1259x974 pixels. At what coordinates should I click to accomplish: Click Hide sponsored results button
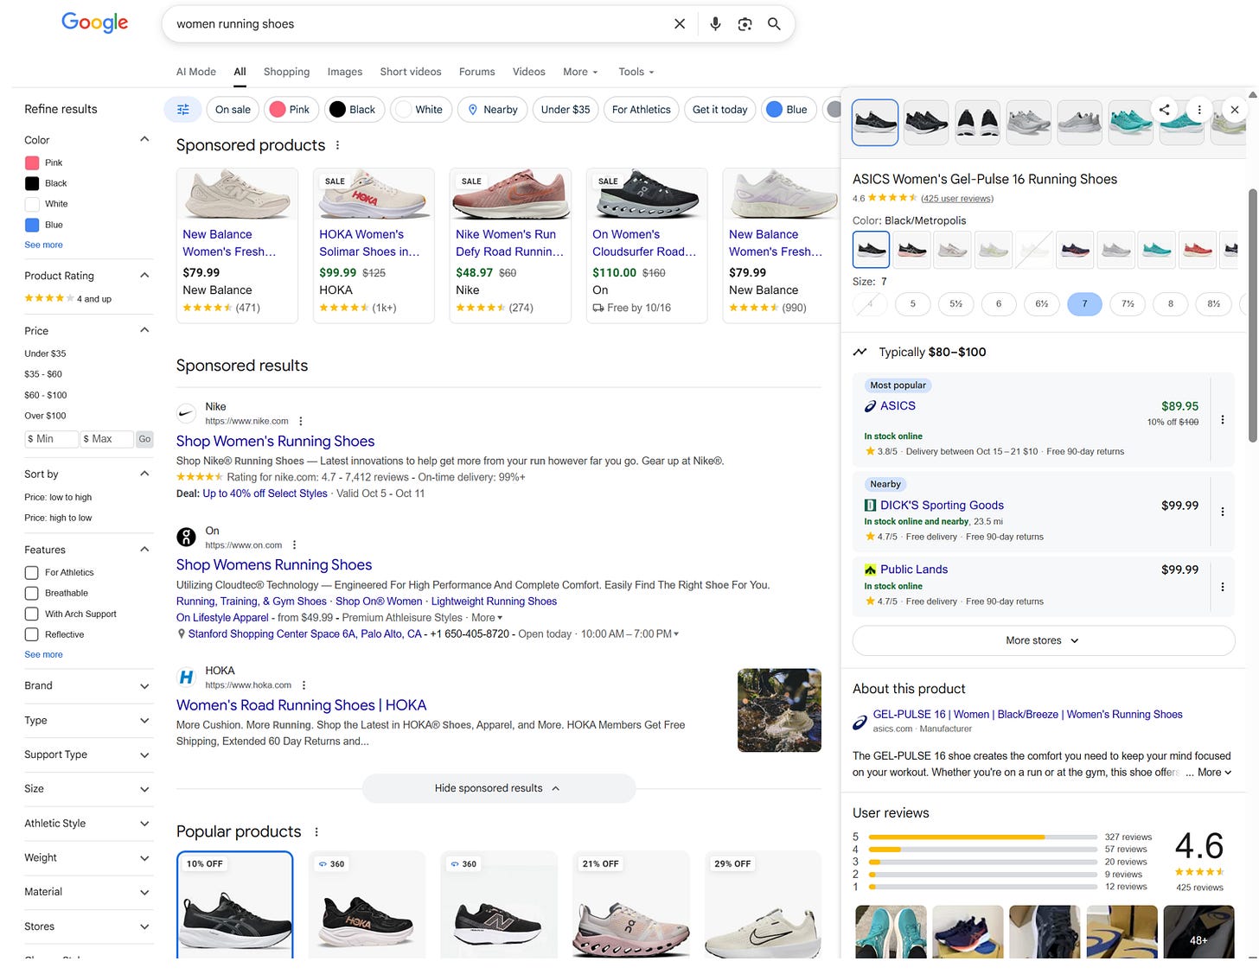498,788
